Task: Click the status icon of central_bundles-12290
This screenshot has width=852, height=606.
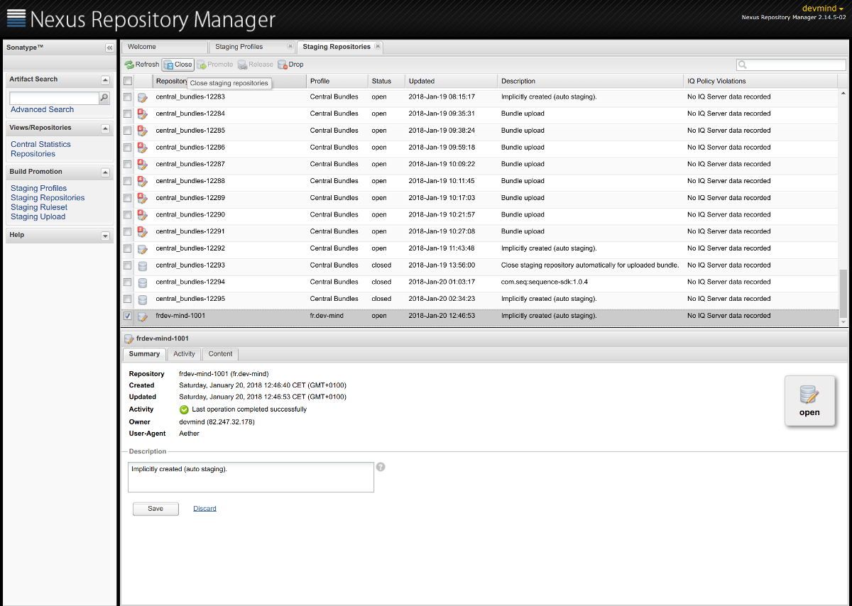Action: (143, 215)
